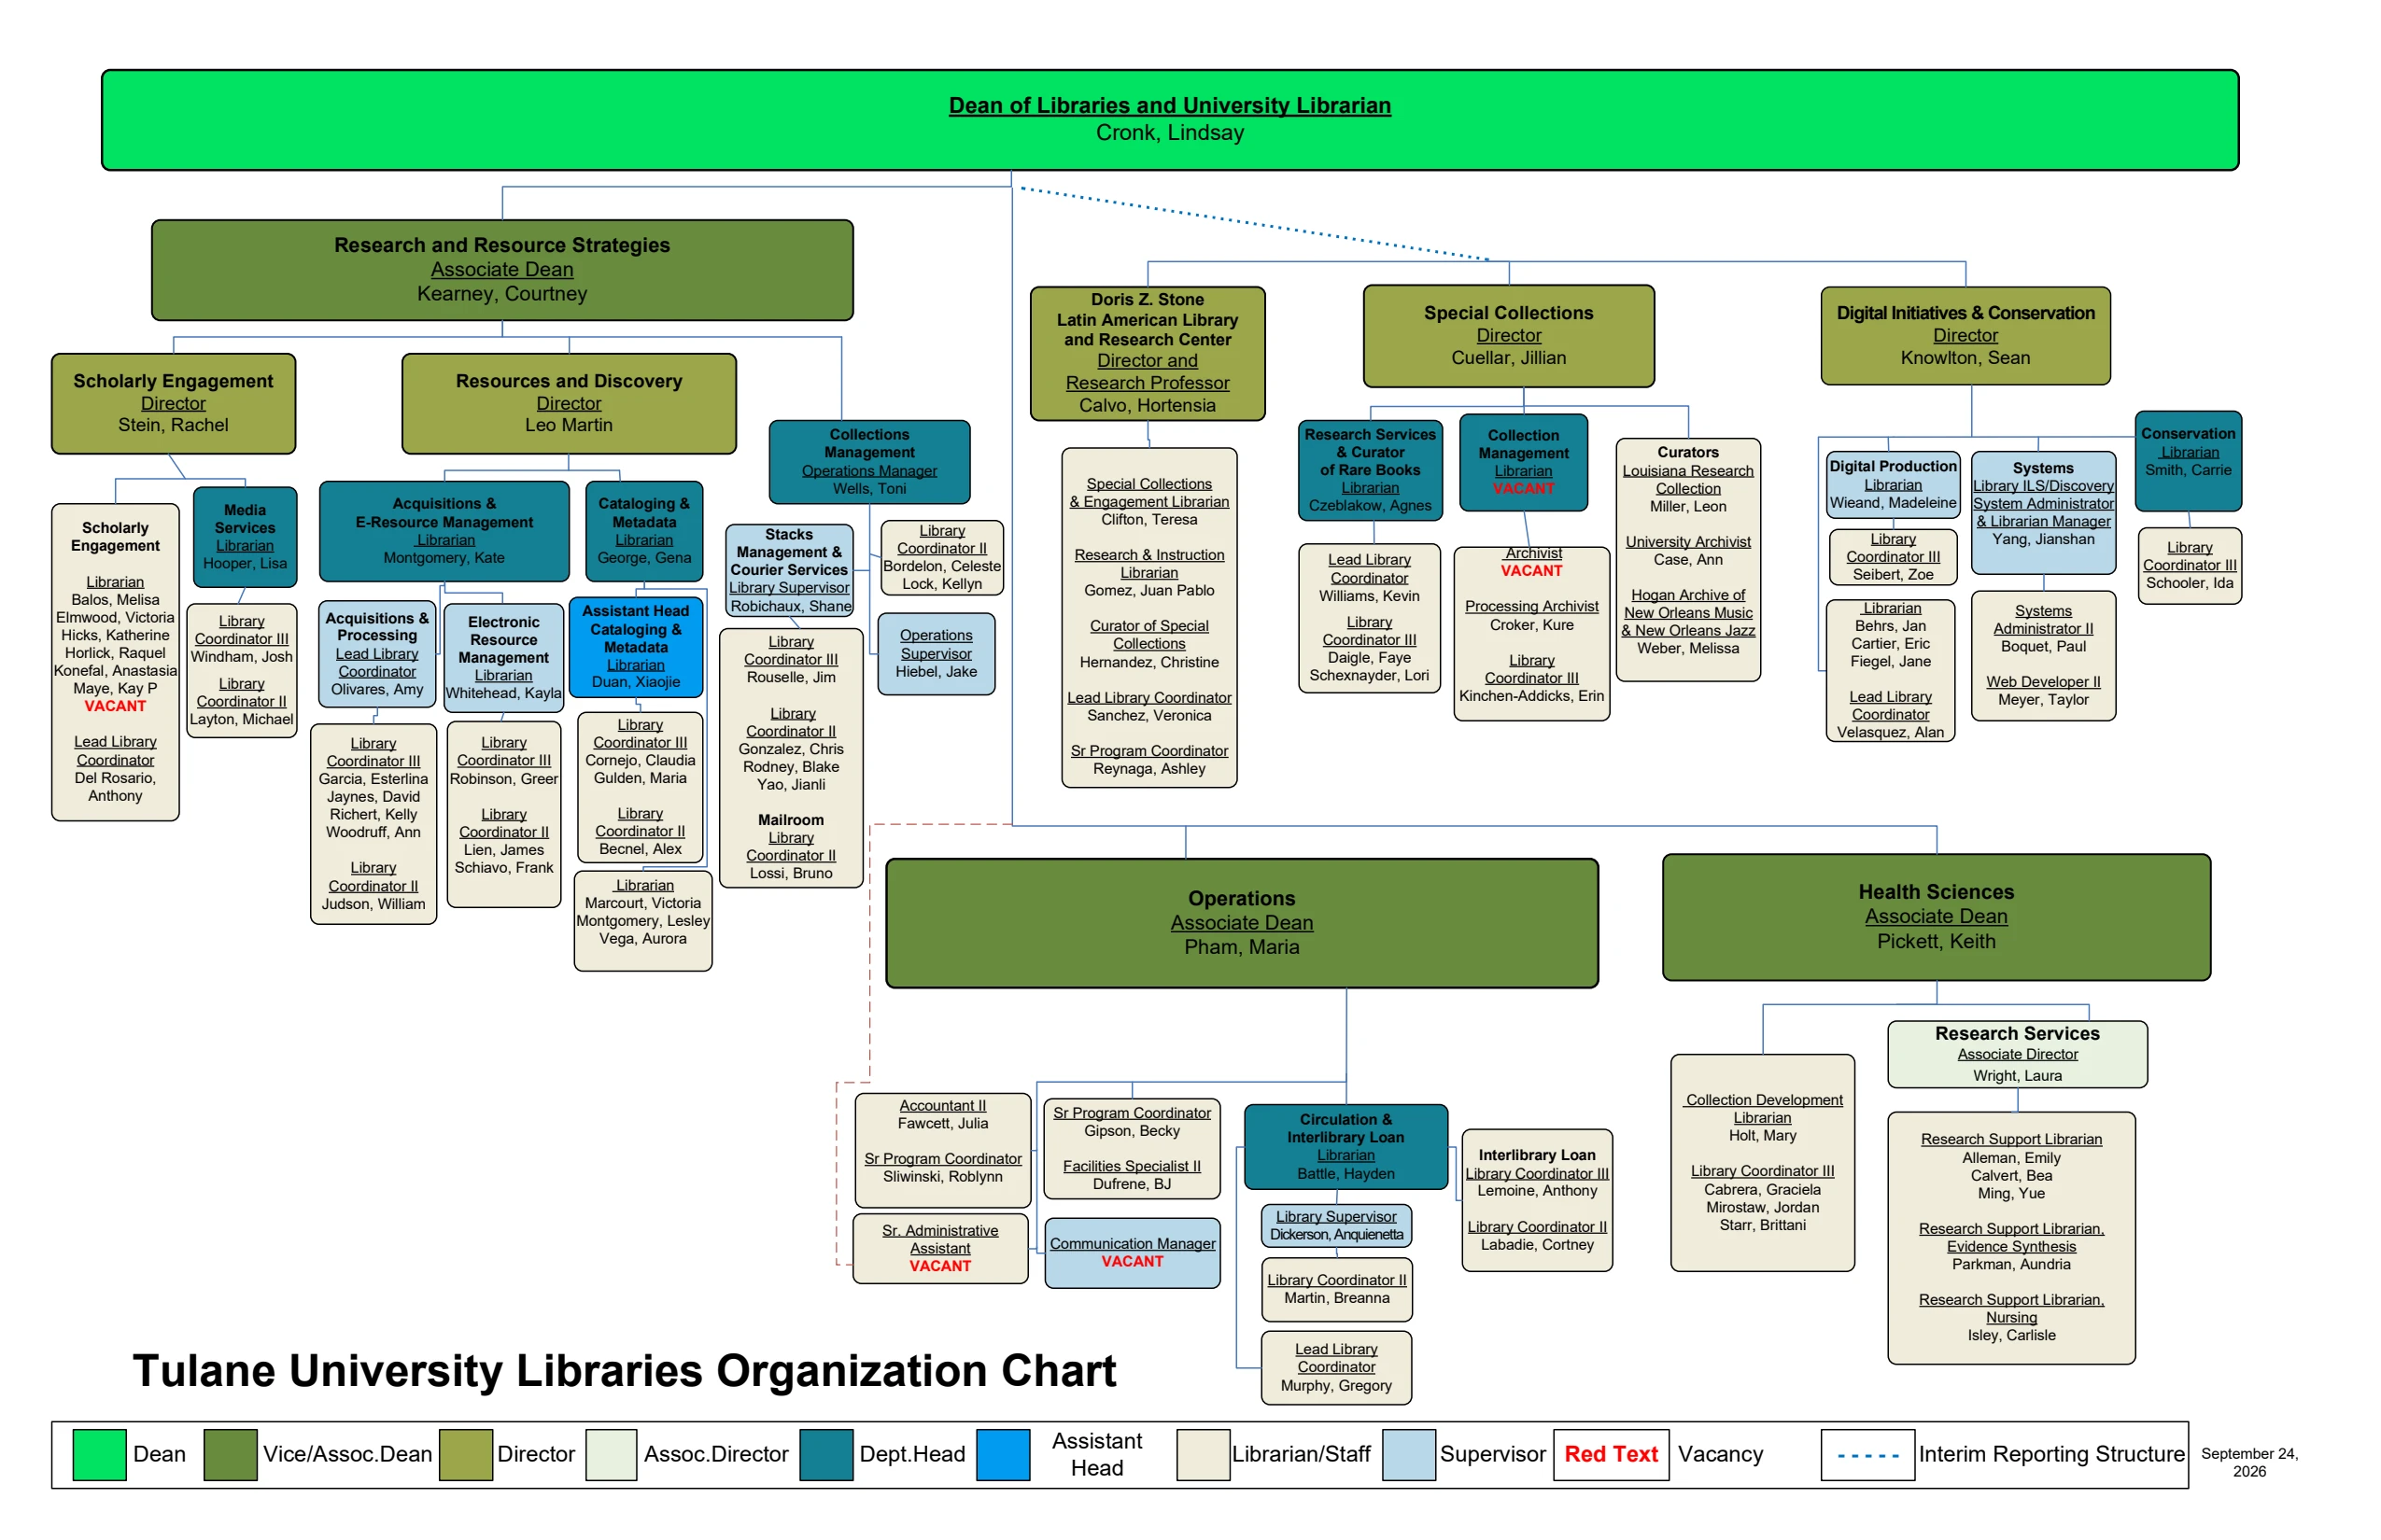Select the Systems box for Yang, Jianshan
Screen dimensions: 2381x1540
tap(2043, 512)
